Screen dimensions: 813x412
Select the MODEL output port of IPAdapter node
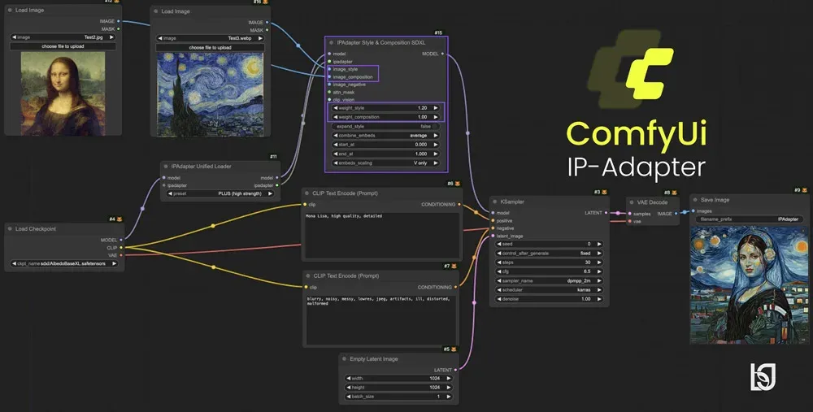442,54
